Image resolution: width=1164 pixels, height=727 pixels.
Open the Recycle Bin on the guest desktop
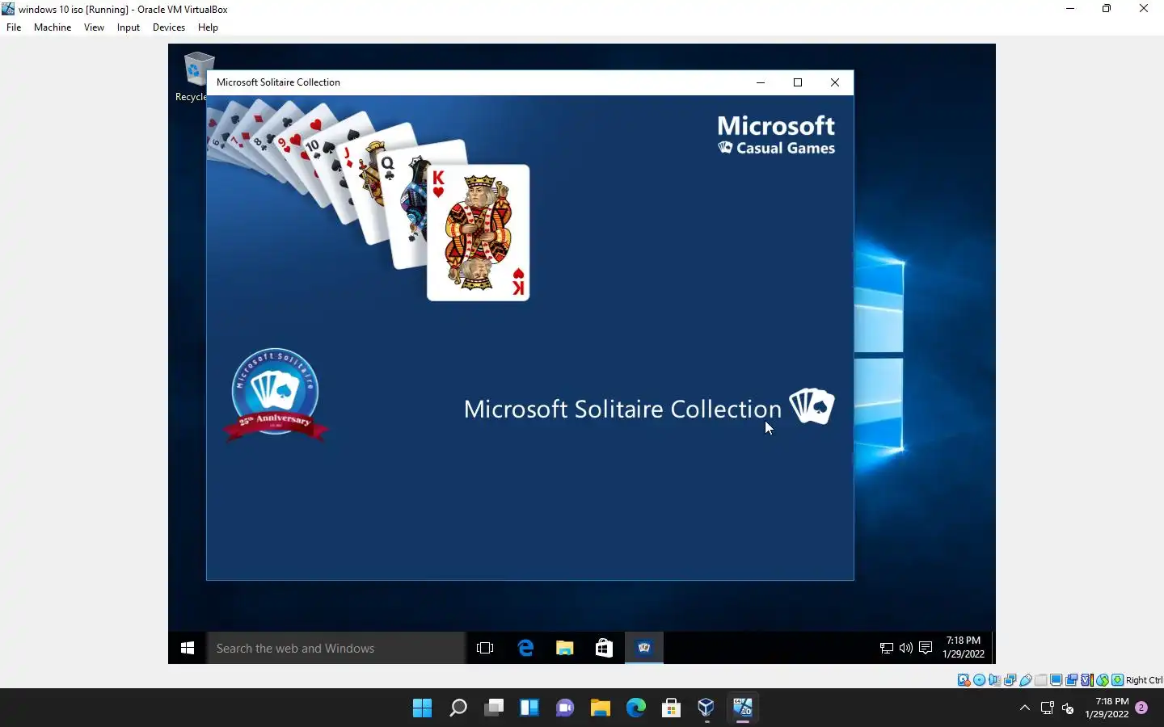(x=195, y=77)
